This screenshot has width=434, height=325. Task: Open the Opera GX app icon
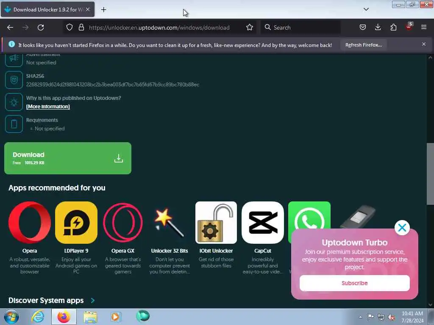123,223
